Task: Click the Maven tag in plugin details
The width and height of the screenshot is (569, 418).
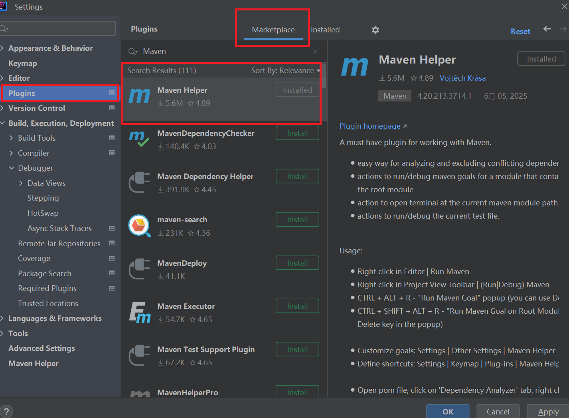Action: [x=395, y=96]
